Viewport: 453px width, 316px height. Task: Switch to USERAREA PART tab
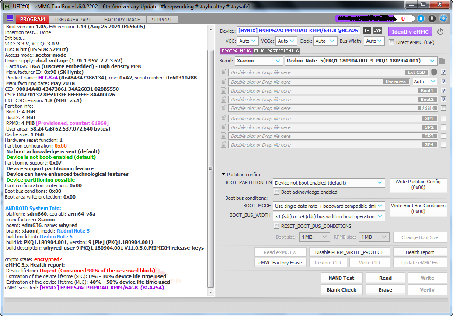tap(73, 20)
